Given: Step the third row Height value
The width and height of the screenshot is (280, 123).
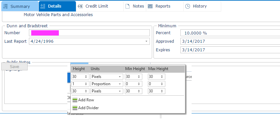Looking at the screenshot, I should pos(86,91).
